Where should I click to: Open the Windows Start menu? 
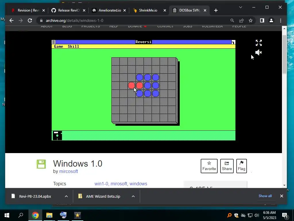tap(7, 215)
